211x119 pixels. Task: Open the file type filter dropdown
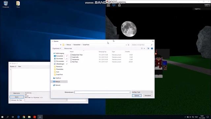(142, 92)
